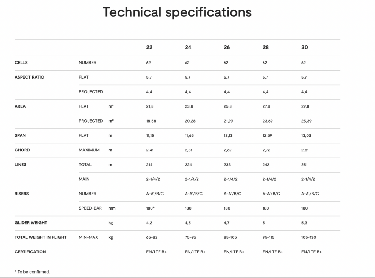The width and height of the screenshot is (375, 278).
Task: Select the TOTAL WEIGHT IN FLIGHT label
Action: tap(41, 237)
